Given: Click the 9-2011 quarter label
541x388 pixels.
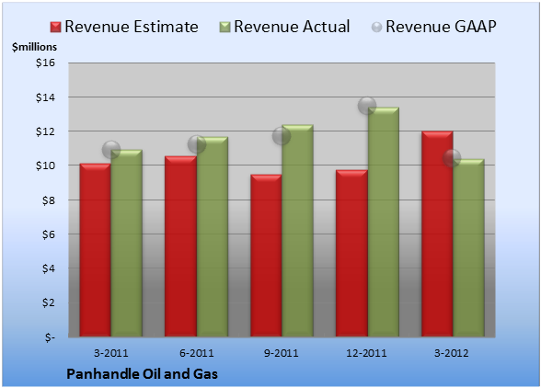Looking at the screenshot, I should [x=282, y=353].
